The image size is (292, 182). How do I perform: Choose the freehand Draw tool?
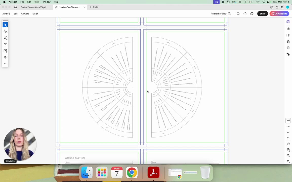(x=5, y=44)
